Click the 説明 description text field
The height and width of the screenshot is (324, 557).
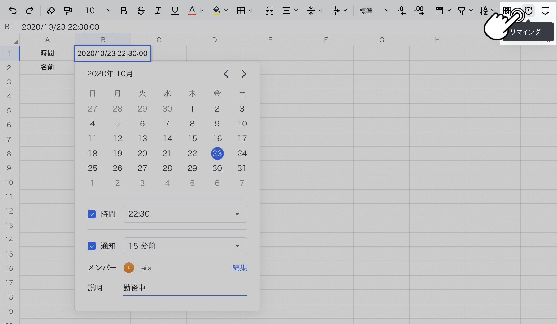point(185,288)
